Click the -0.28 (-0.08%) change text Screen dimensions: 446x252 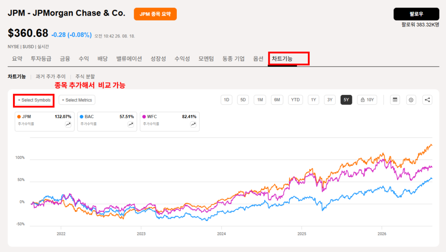pyautogui.click(x=71, y=35)
